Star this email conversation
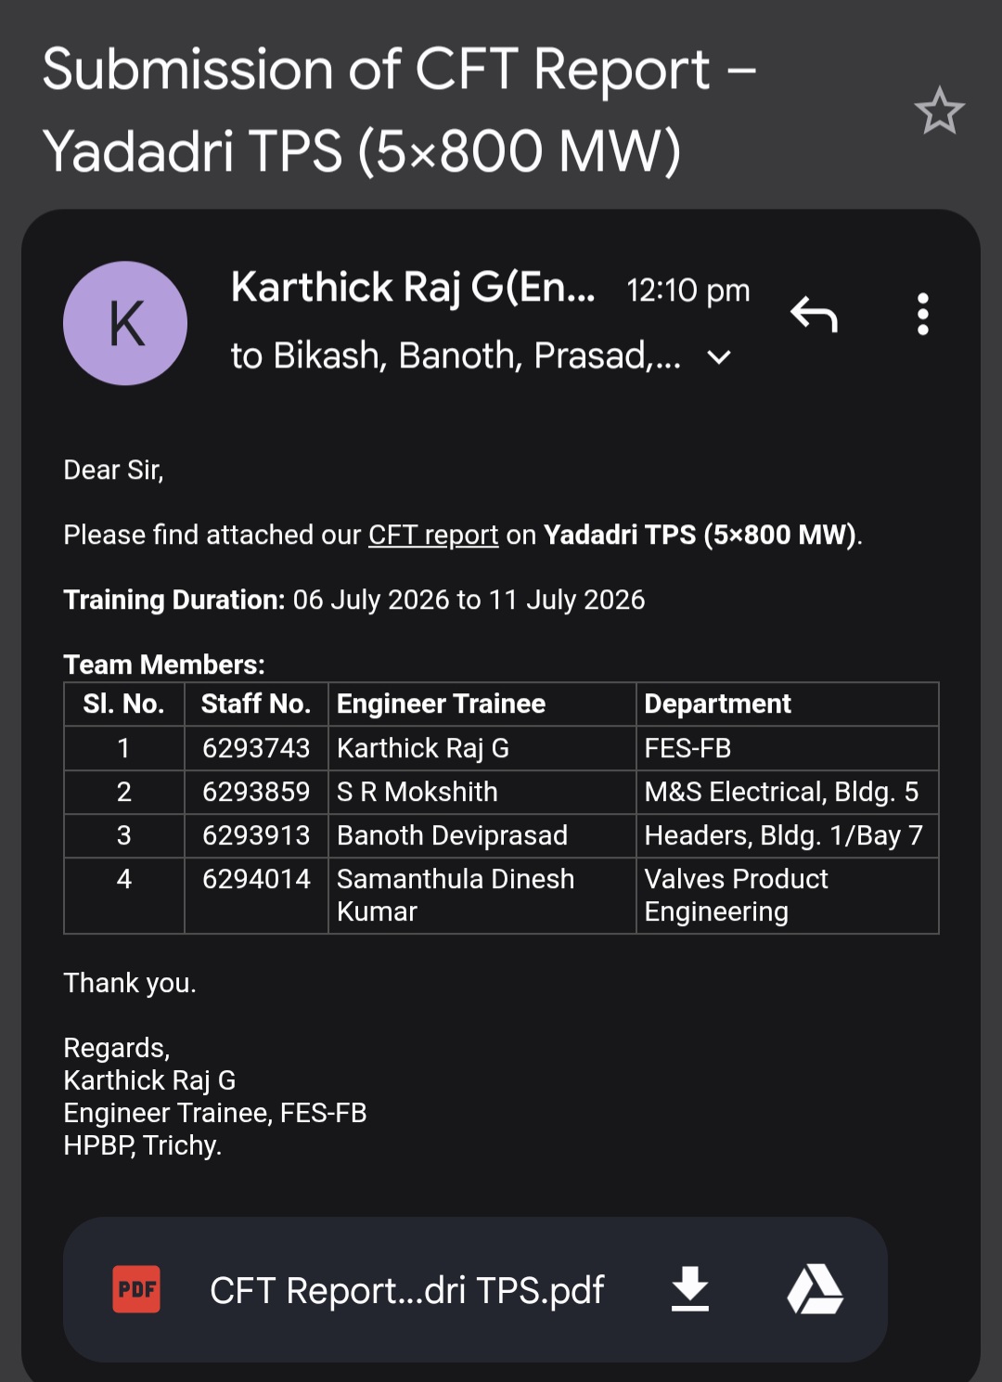 (x=939, y=110)
